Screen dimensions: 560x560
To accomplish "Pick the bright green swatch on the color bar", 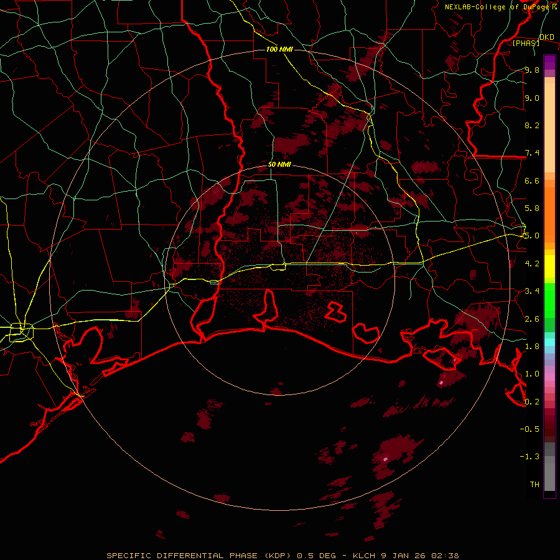I will (549, 300).
